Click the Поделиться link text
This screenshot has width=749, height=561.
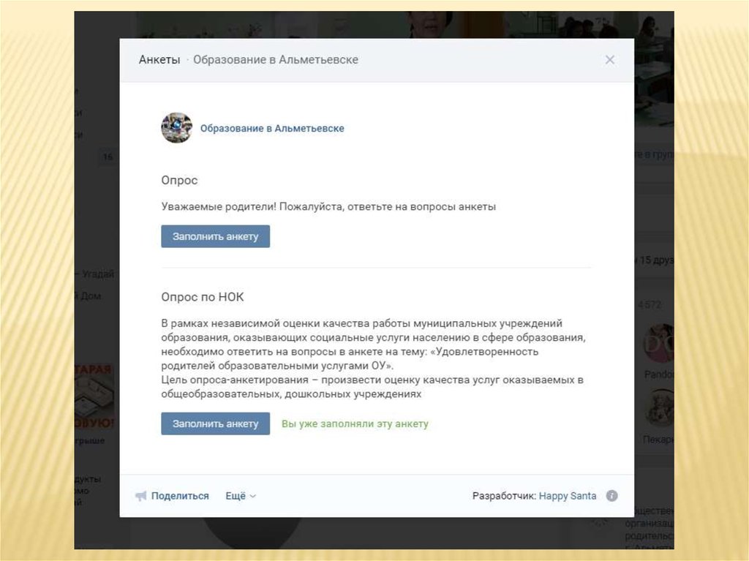(180, 495)
